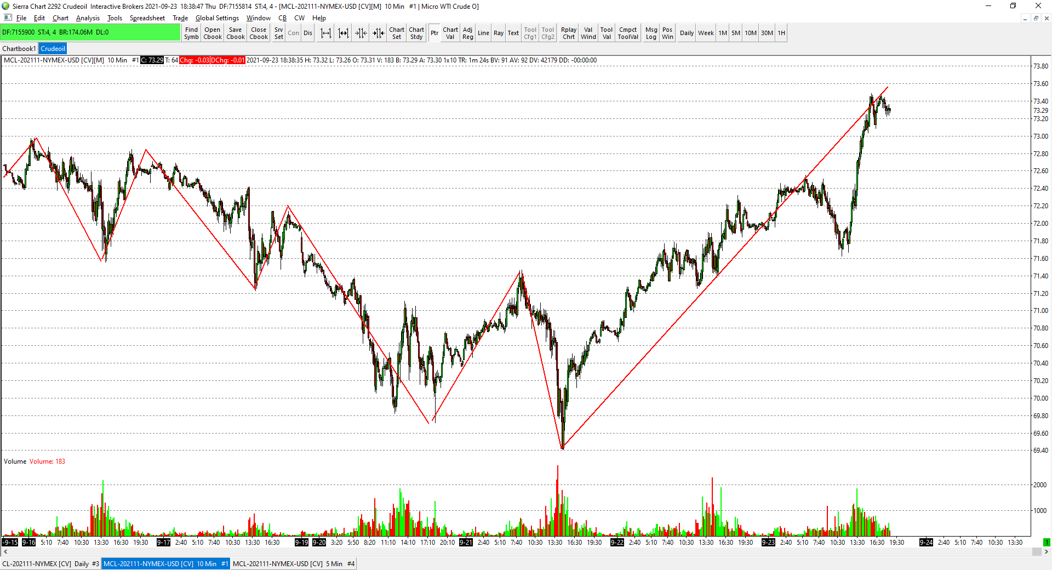This screenshot has height=570, width=1052.
Task: Click the green DF status bar field
Action: click(x=90, y=32)
